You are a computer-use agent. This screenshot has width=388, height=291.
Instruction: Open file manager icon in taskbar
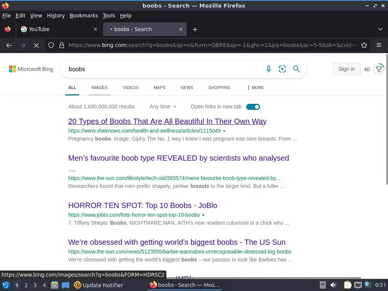coord(55,285)
